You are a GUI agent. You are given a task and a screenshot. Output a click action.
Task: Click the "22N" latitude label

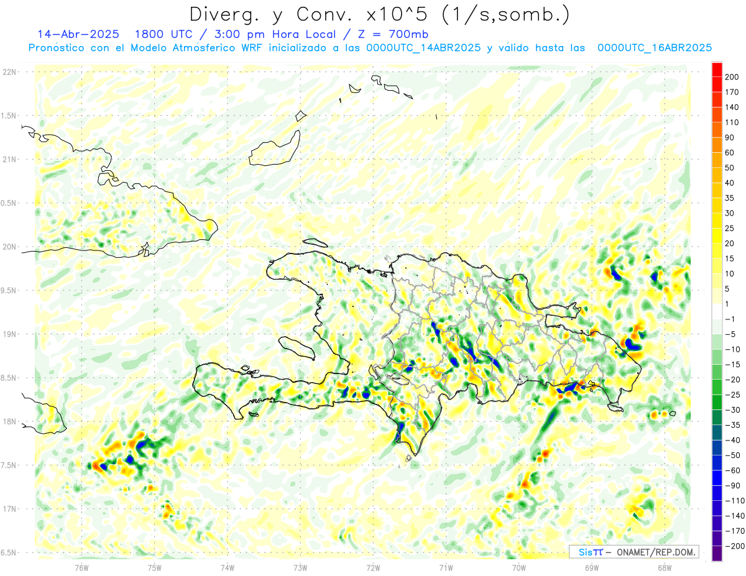click(x=9, y=71)
